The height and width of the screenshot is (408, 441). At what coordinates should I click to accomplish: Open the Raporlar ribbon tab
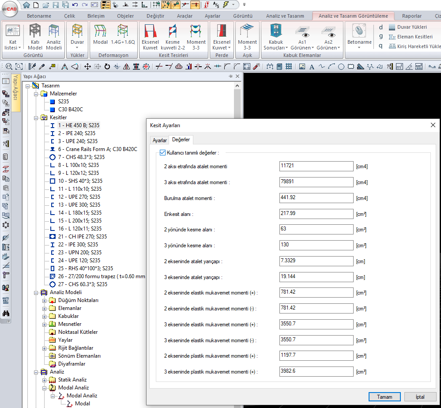pyautogui.click(x=412, y=16)
